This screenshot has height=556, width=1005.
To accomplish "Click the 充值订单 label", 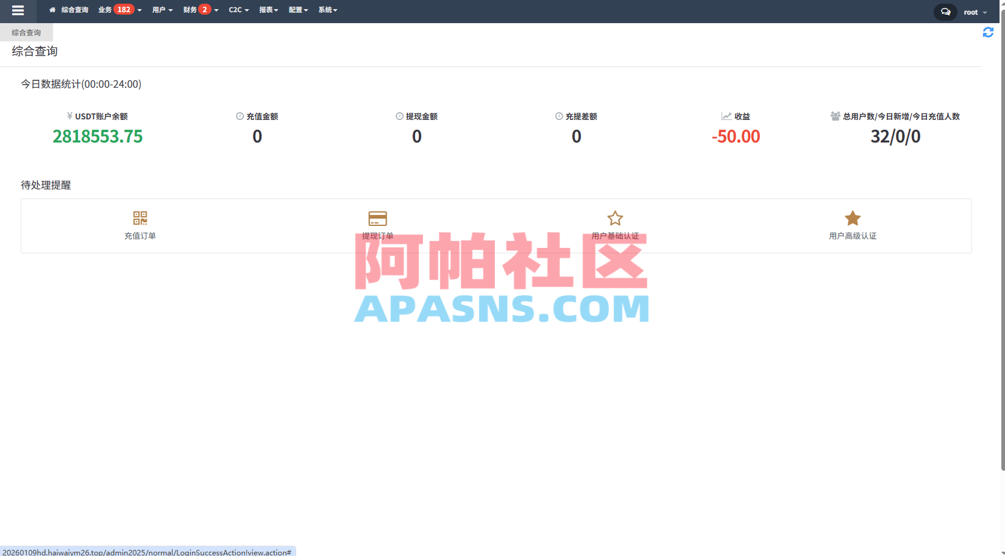I will tap(140, 236).
